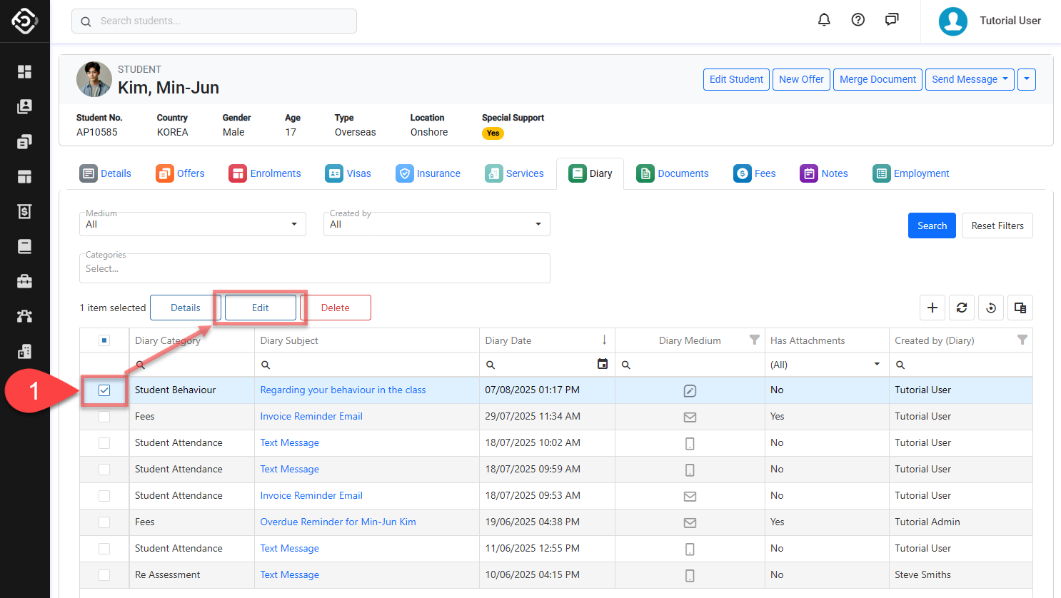
Task: Click the Diary Medium column filter funnel
Action: (754, 340)
